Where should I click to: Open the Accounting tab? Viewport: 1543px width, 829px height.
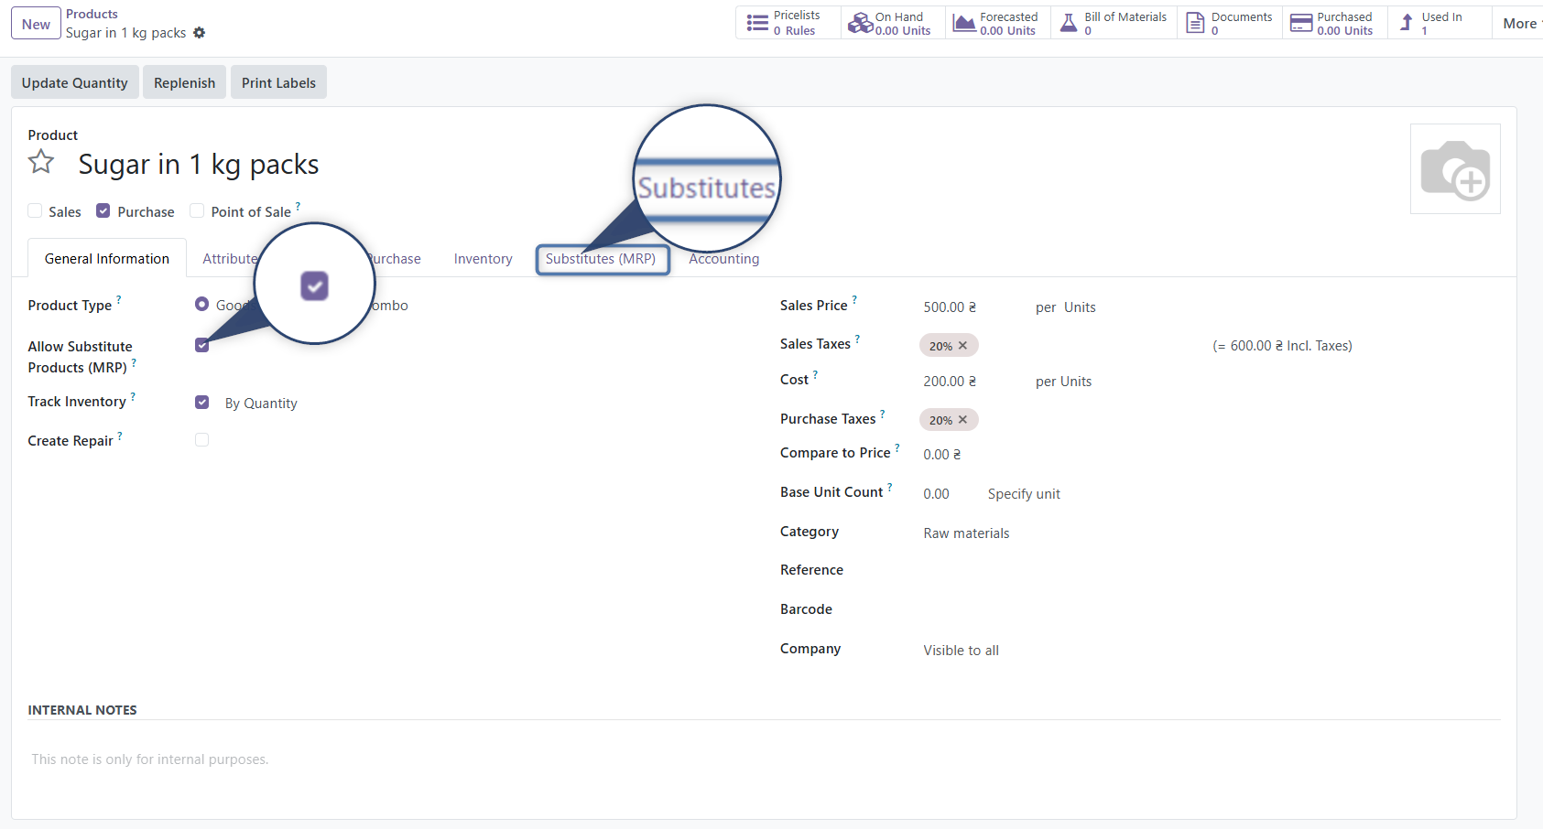pos(723,259)
